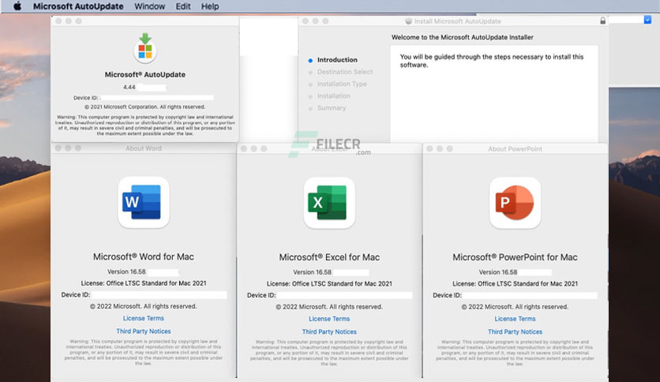Click the Device ID field in About PowerPoint

[530, 295]
